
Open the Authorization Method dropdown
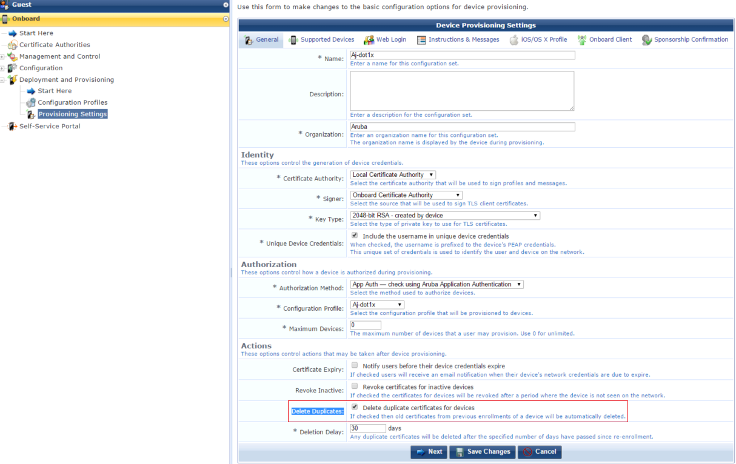[x=437, y=285]
